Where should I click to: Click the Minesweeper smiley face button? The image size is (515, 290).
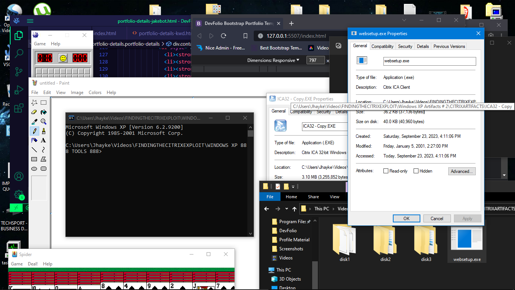pos(63,58)
